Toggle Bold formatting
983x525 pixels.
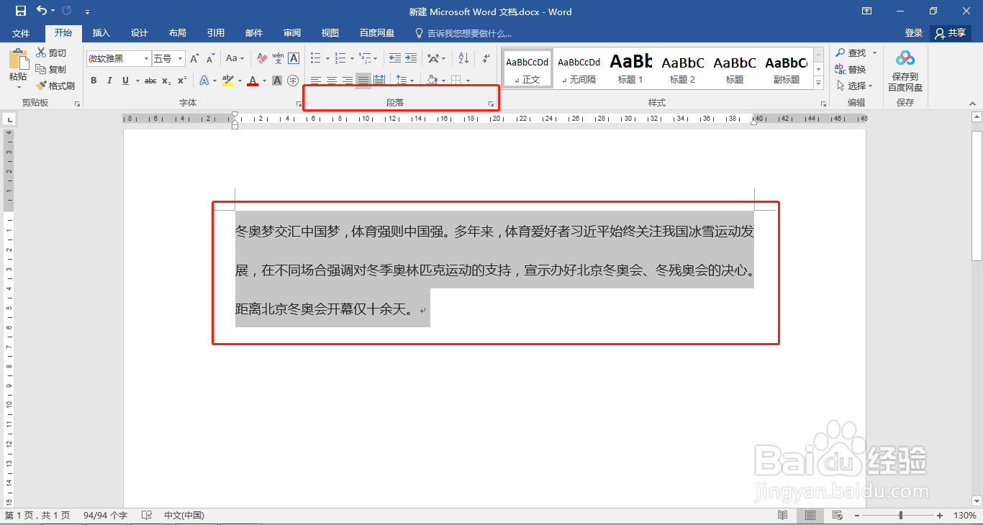[x=94, y=81]
